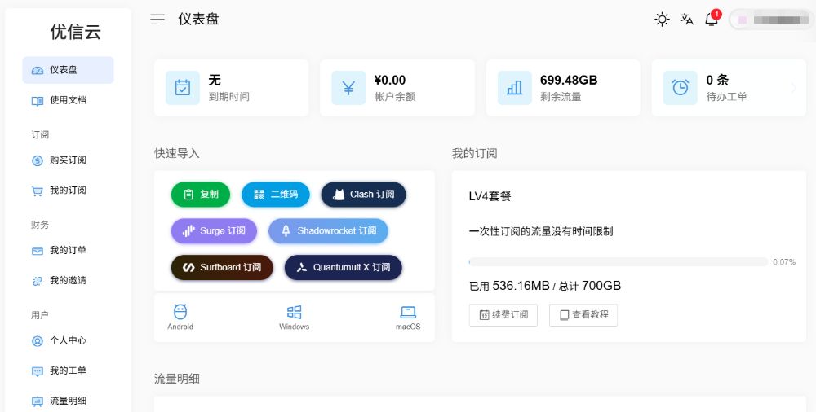The height and width of the screenshot is (412, 816).
Task: Go to 购买订阅 in the sidebar
Action: point(69,160)
